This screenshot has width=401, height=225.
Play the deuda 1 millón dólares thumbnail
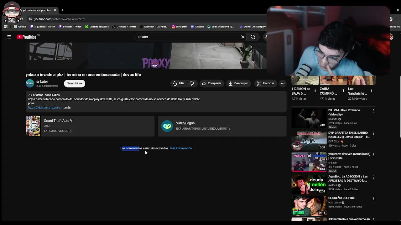click(309, 184)
